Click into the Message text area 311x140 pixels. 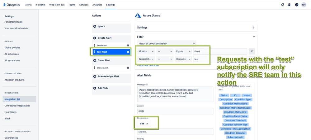(x=175, y=94)
